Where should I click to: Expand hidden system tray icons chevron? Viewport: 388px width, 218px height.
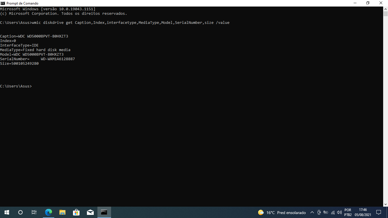312,212
